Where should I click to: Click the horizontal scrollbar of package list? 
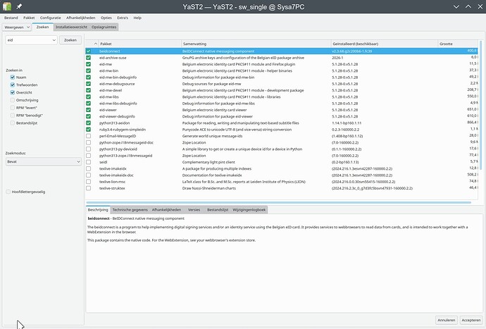278,202
